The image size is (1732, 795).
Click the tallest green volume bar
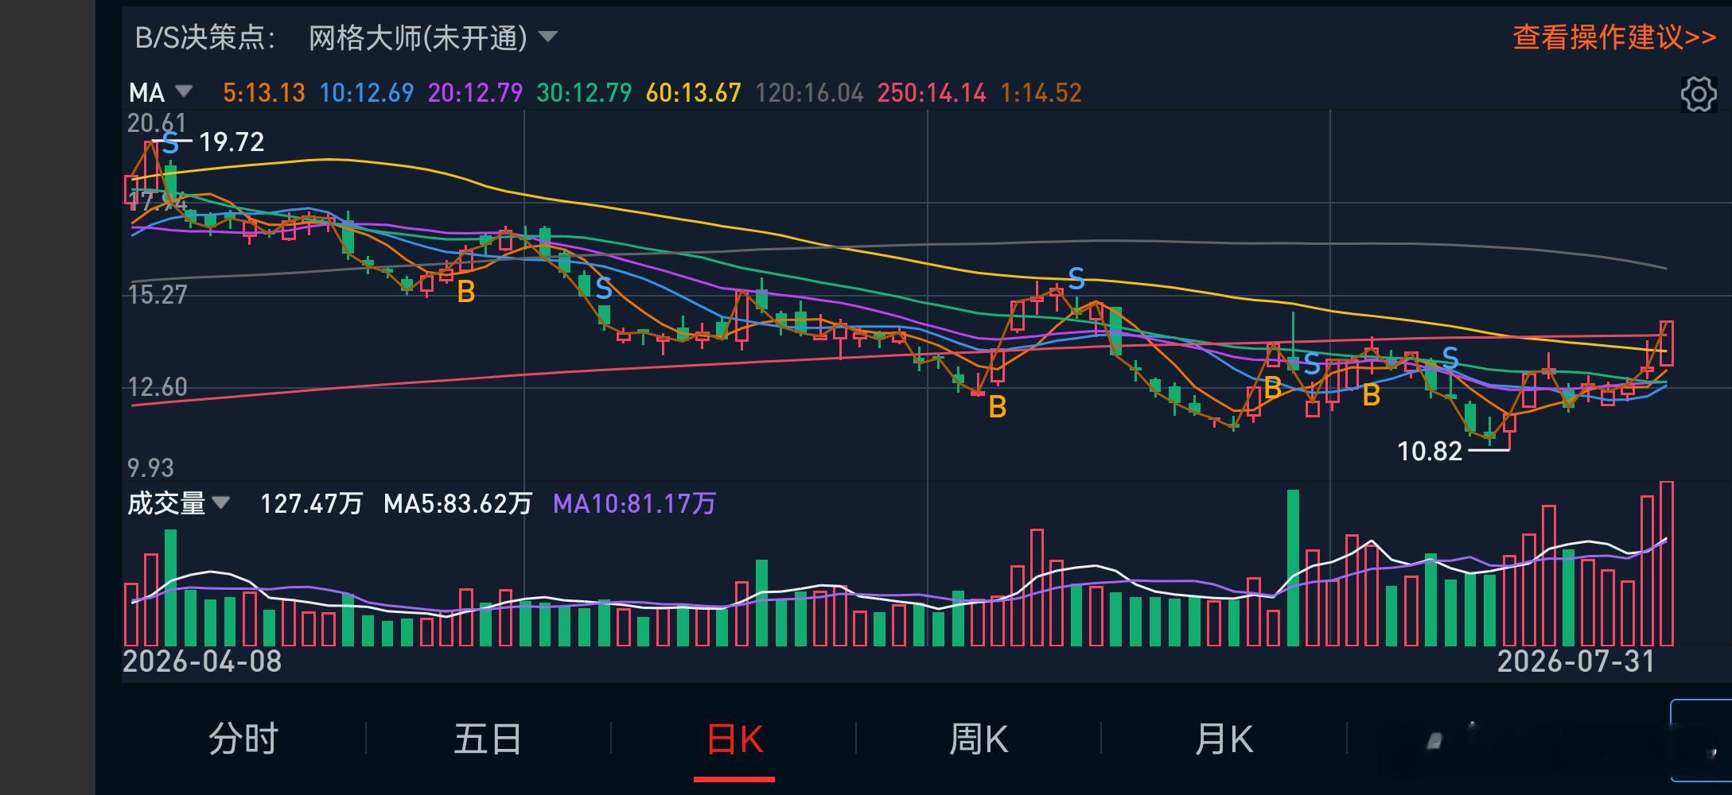click(1293, 568)
